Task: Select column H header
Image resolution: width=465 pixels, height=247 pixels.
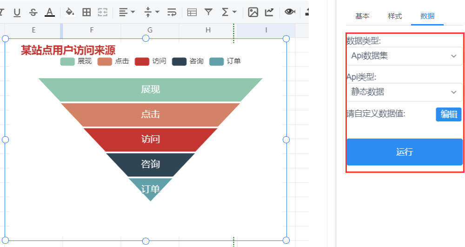Action: pyautogui.click(x=208, y=30)
